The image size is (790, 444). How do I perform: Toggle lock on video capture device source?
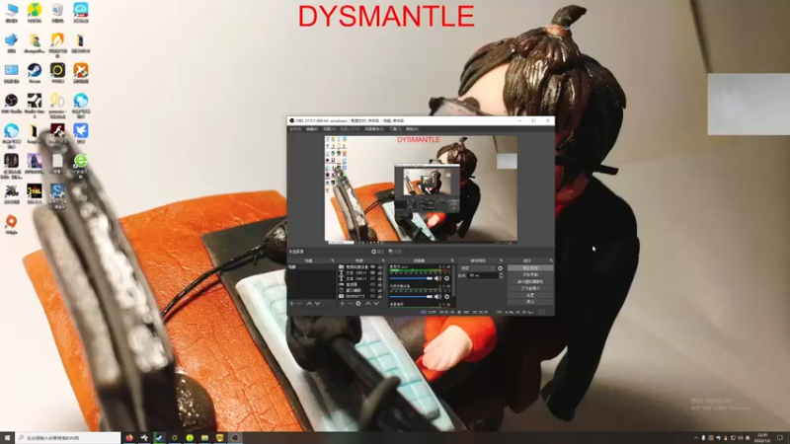[x=380, y=266]
